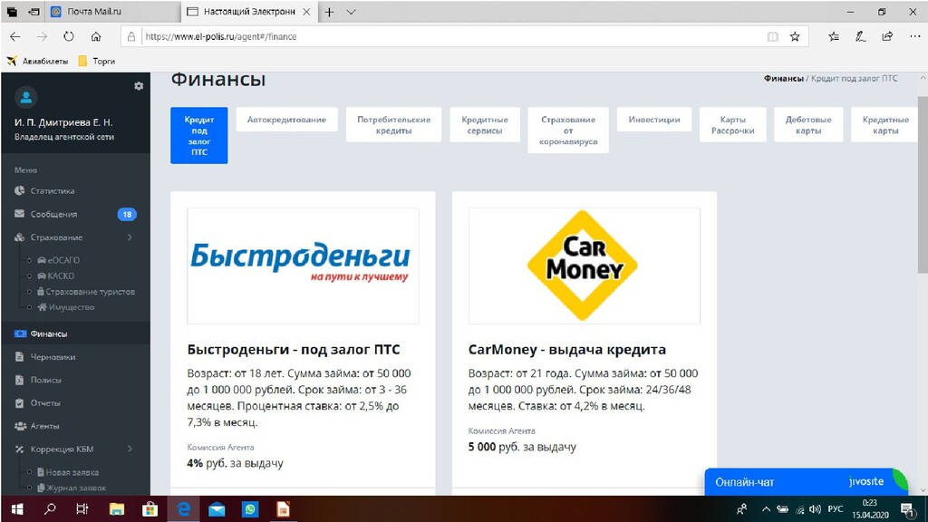This screenshot has width=928, height=522.
Task: Select Новая заявка under Коррекция КБМ
Action: click(x=68, y=471)
